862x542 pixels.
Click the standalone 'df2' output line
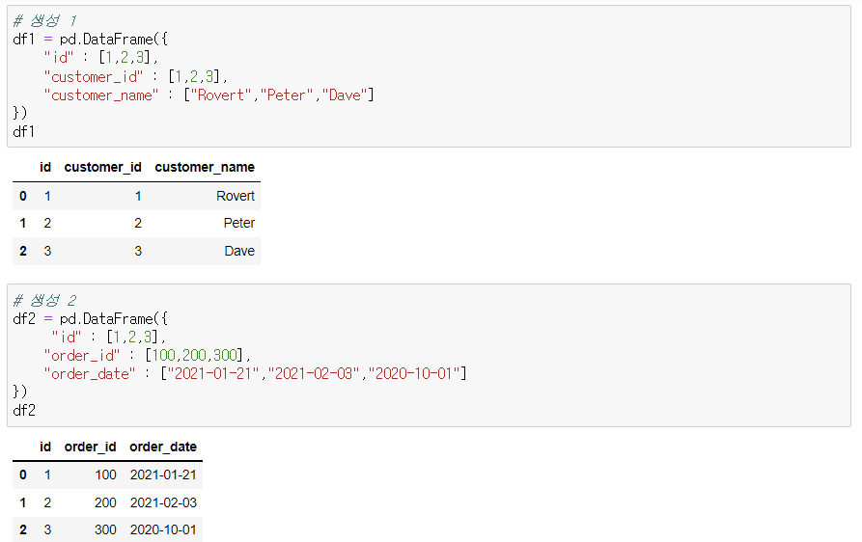24,411
